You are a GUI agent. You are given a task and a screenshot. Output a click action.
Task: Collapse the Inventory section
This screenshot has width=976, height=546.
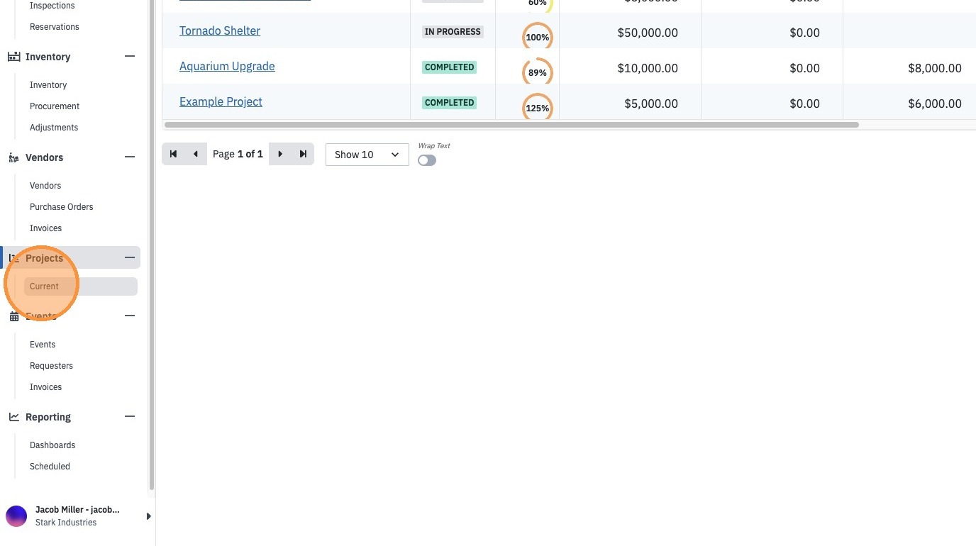[130, 57]
